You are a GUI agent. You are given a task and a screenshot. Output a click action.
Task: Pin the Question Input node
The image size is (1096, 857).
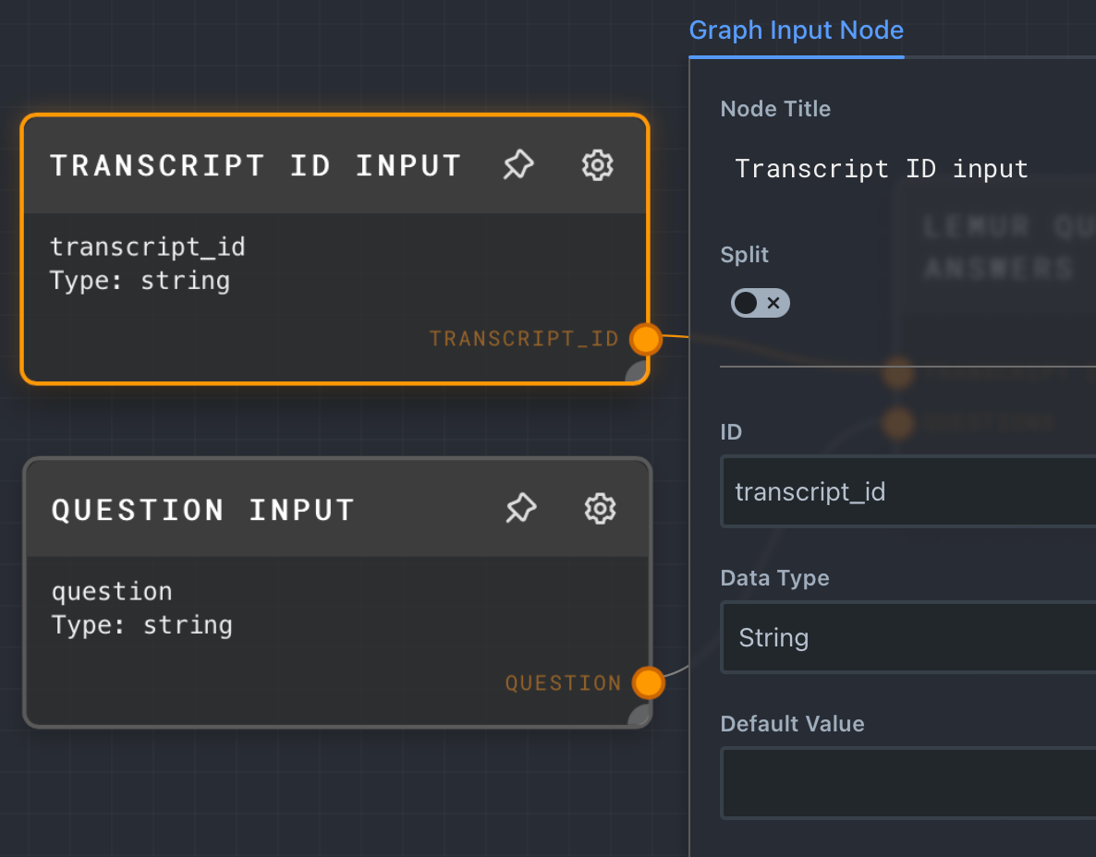521,508
